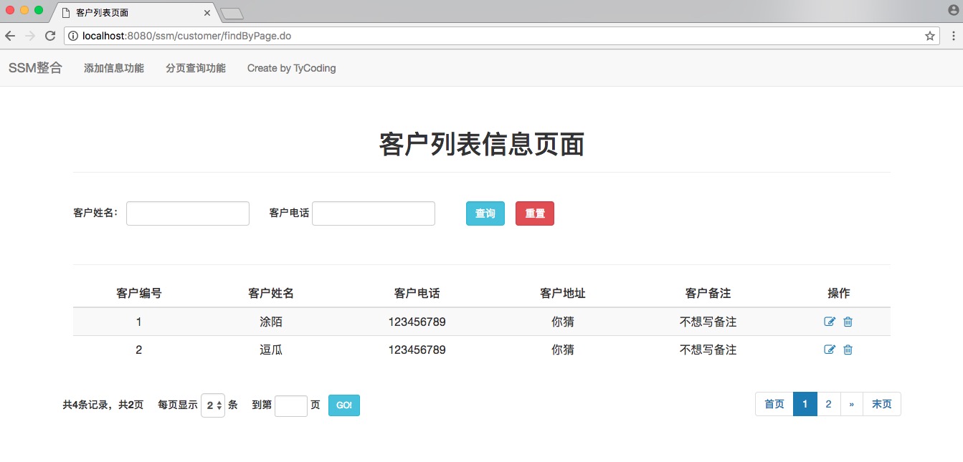
Task: Open the 分页查询功能 nav item
Action: tap(196, 68)
